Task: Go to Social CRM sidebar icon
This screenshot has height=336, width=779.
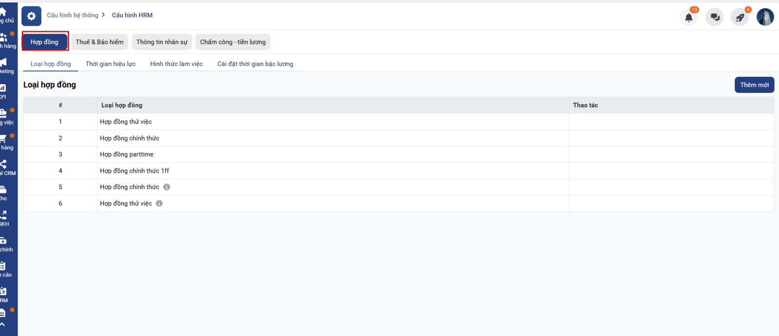Action: tap(5, 167)
